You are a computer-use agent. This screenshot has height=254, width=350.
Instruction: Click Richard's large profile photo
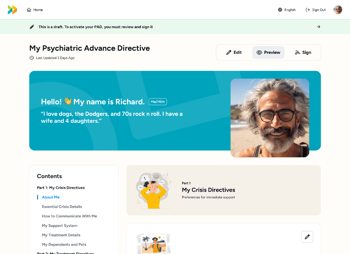(270, 118)
